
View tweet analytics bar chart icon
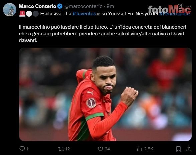click(x=139, y=149)
